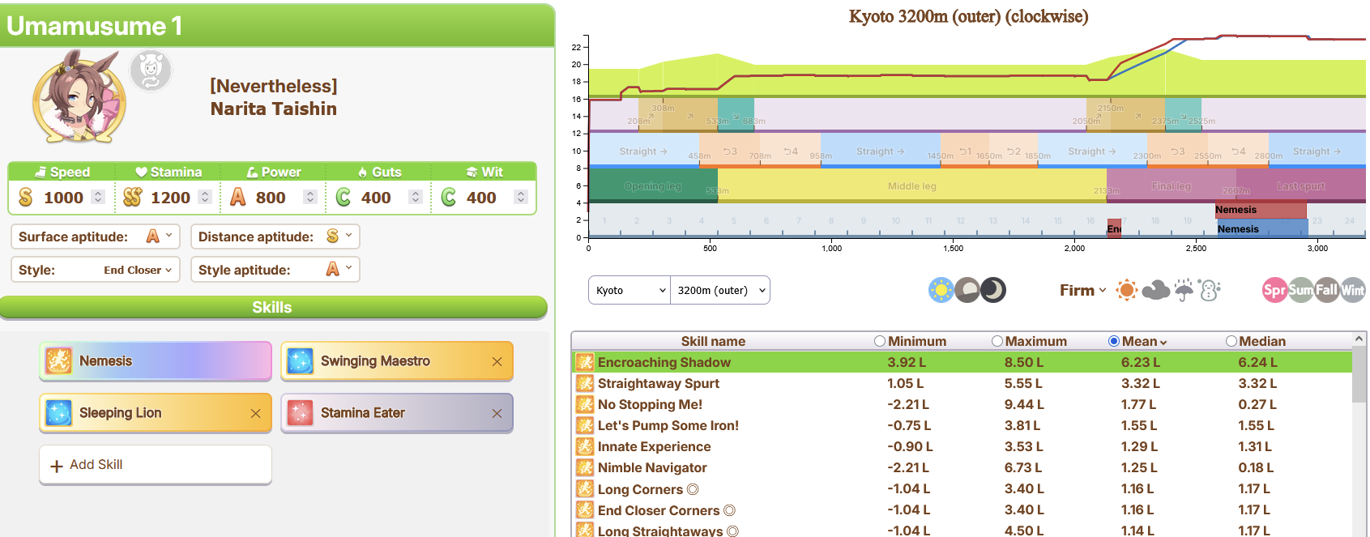Remove Stamina Eater skill
The width and height of the screenshot is (1370, 537).
[x=497, y=414]
